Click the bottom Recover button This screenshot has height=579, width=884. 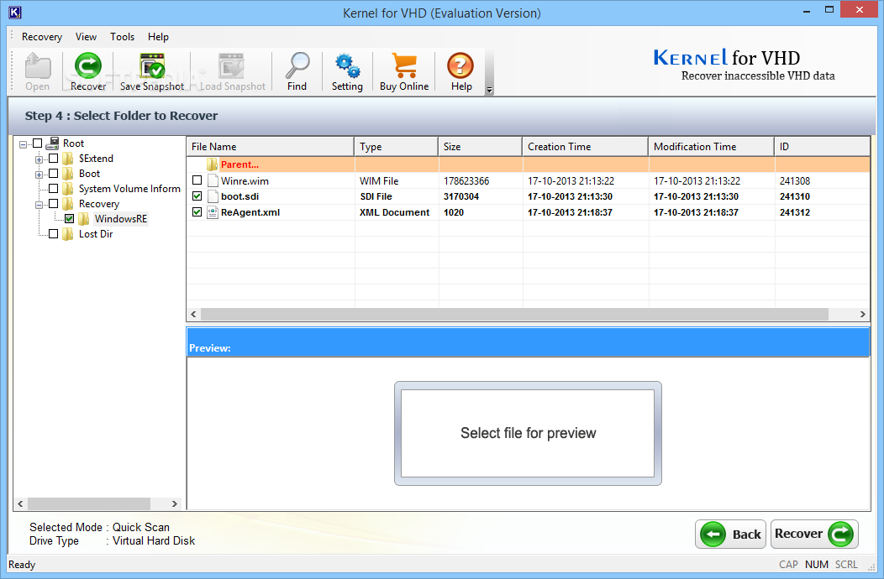[x=814, y=534]
